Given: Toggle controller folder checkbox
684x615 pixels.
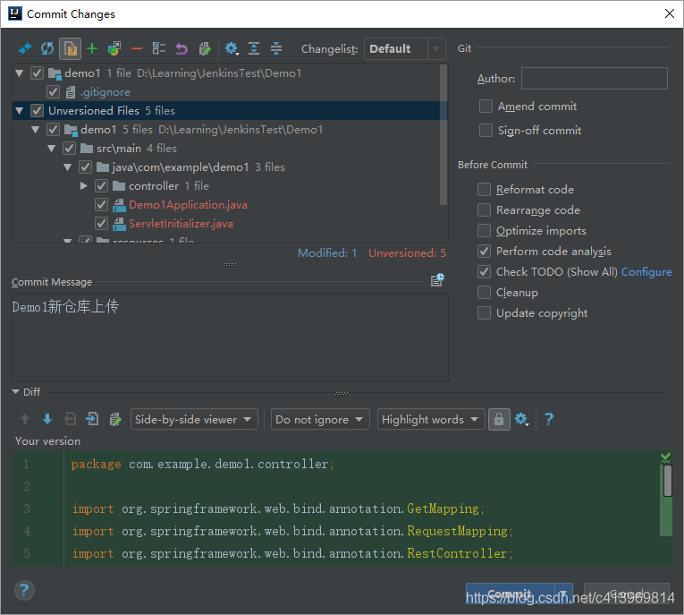Looking at the screenshot, I should coord(101,185).
